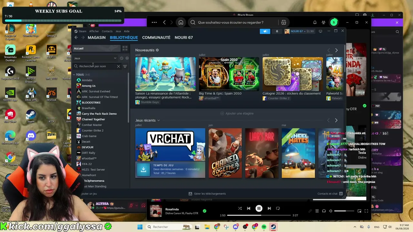Open Contacts menu
Screen dimensions: 413x232
pyautogui.click(x=107, y=31)
